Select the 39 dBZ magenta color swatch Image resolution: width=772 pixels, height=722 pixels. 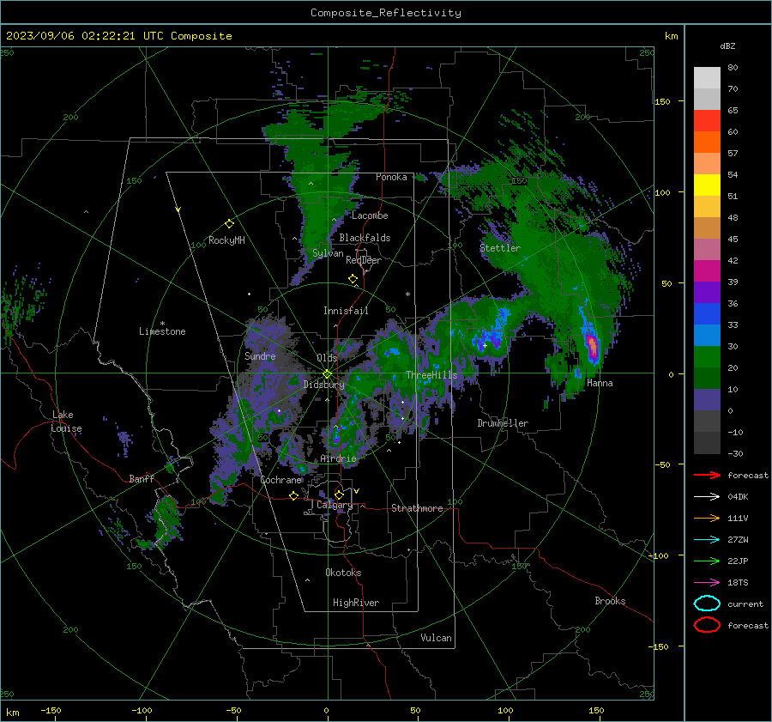707,270
